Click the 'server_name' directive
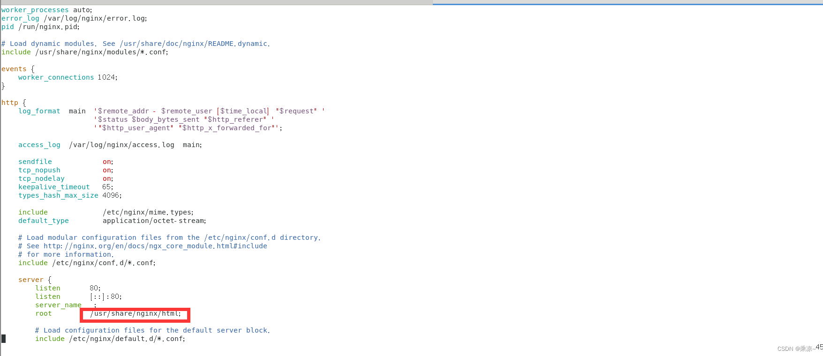 pyautogui.click(x=58, y=305)
